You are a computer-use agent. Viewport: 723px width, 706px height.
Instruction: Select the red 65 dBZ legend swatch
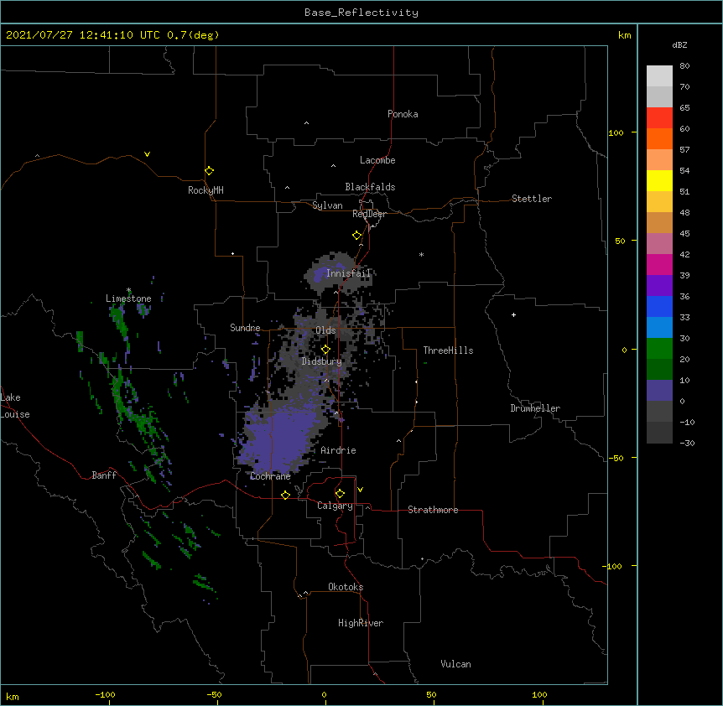coord(659,117)
